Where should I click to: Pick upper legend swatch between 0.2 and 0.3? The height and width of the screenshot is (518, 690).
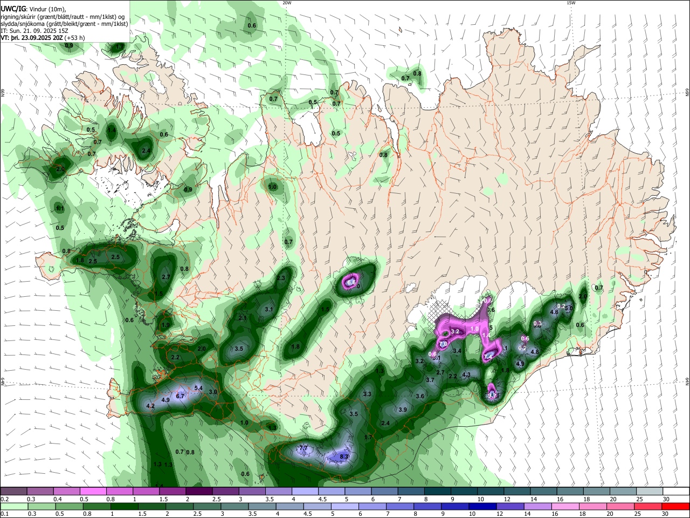point(13,491)
